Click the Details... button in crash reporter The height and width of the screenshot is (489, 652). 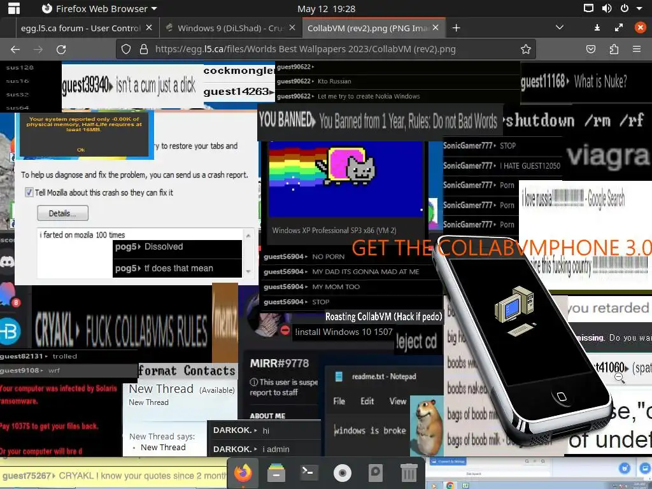62,213
